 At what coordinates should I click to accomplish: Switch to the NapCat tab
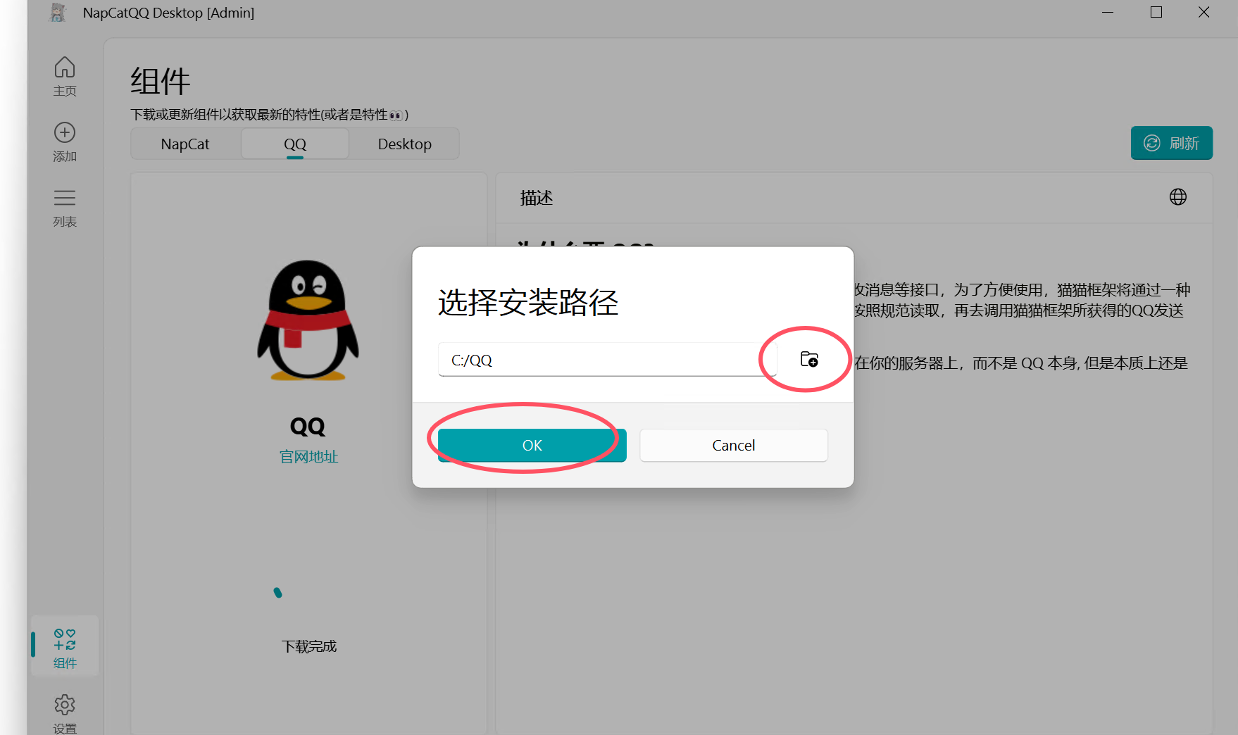click(185, 144)
